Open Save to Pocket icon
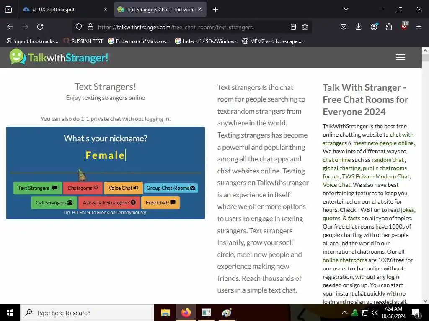The width and height of the screenshot is (429, 321). [x=344, y=27]
